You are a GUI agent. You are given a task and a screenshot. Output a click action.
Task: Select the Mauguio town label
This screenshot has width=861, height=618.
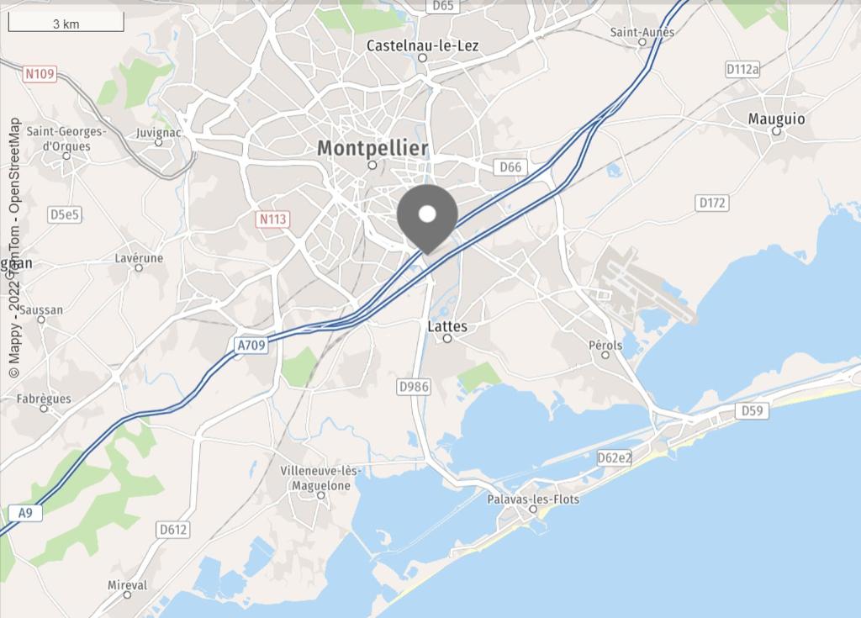(x=776, y=119)
